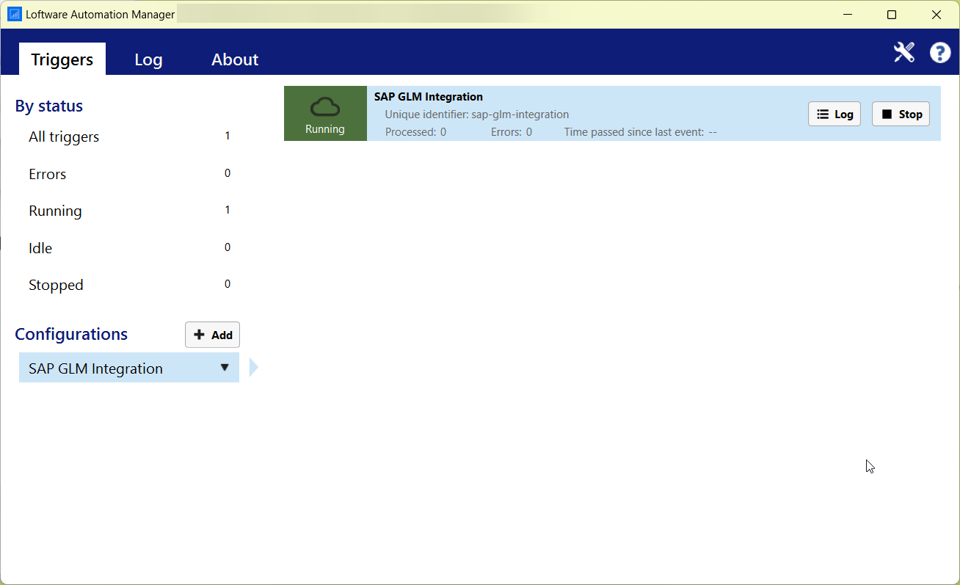This screenshot has height=585, width=960.
Task: Switch to the Log tab
Action: click(148, 59)
